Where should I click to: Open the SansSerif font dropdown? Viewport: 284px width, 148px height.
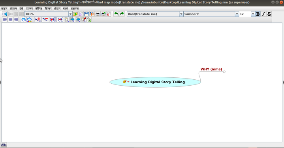click(237, 14)
